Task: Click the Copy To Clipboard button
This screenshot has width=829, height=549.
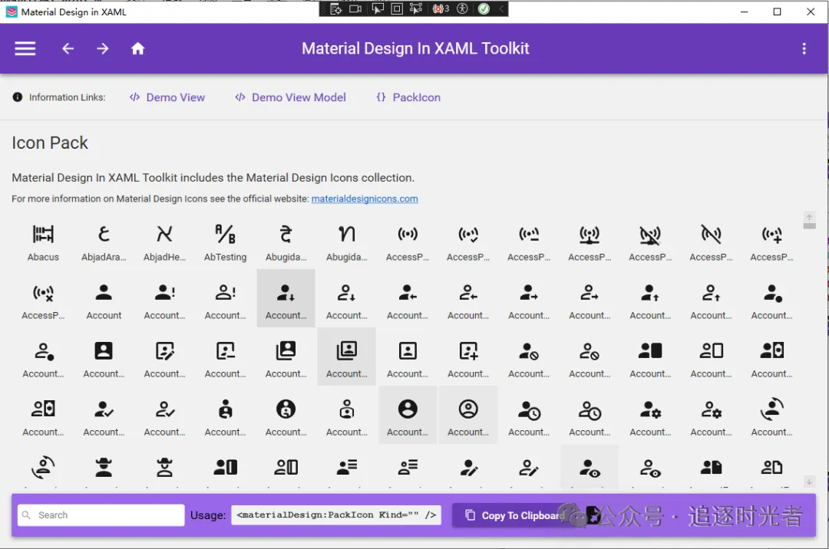Action: click(514, 515)
